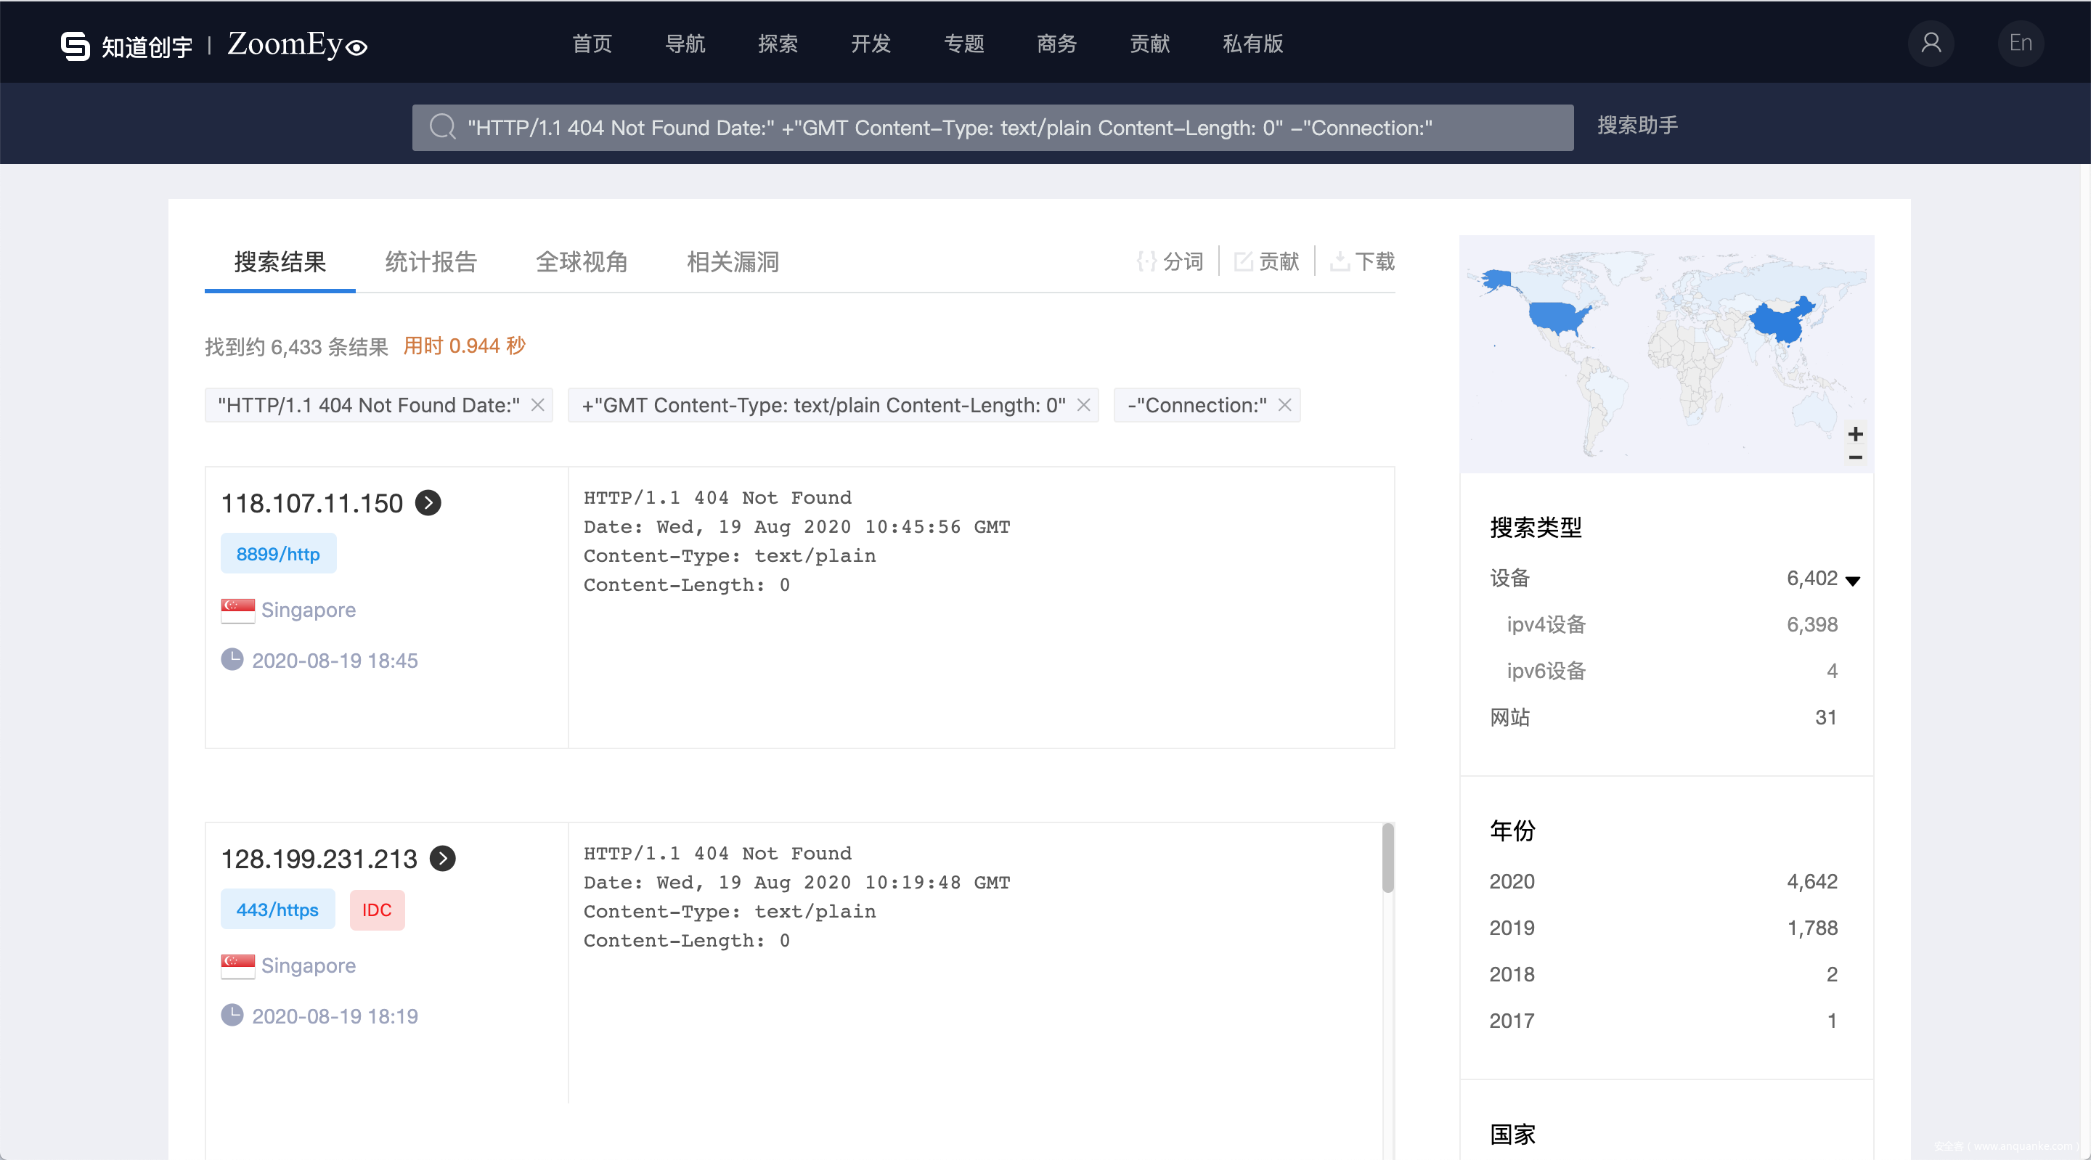Open details arrow for 118.107.11.150
This screenshot has width=2091, height=1160.
(x=428, y=503)
